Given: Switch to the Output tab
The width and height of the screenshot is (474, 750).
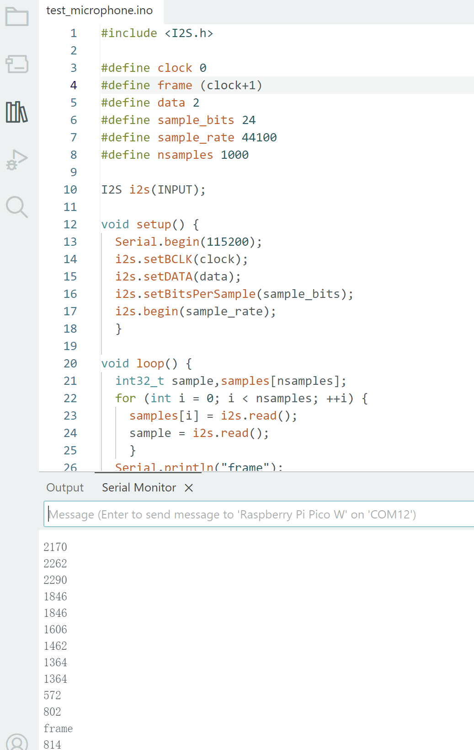Looking at the screenshot, I should tap(65, 488).
